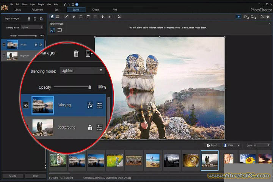Open the View menu
This screenshot has width=273, height=182.
click(x=49, y=5)
